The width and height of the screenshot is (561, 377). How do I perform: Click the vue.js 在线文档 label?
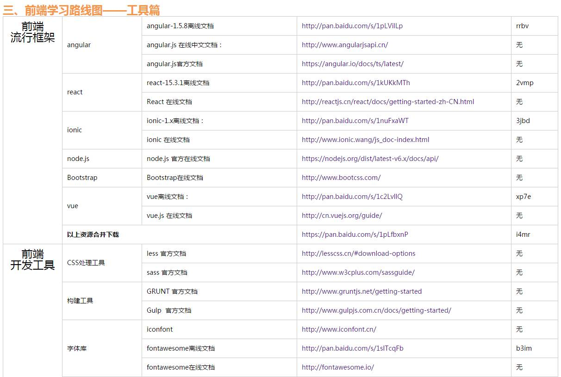tap(169, 216)
